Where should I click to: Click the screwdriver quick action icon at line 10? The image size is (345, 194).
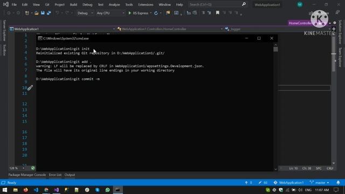30,88
